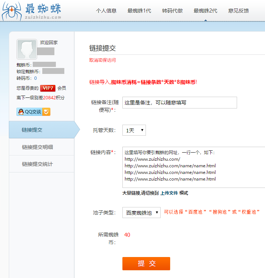Click the spider logo icon

[x=11, y=11]
